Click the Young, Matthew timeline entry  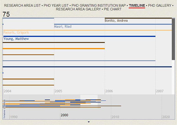pyautogui.click(x=16, y=39)
